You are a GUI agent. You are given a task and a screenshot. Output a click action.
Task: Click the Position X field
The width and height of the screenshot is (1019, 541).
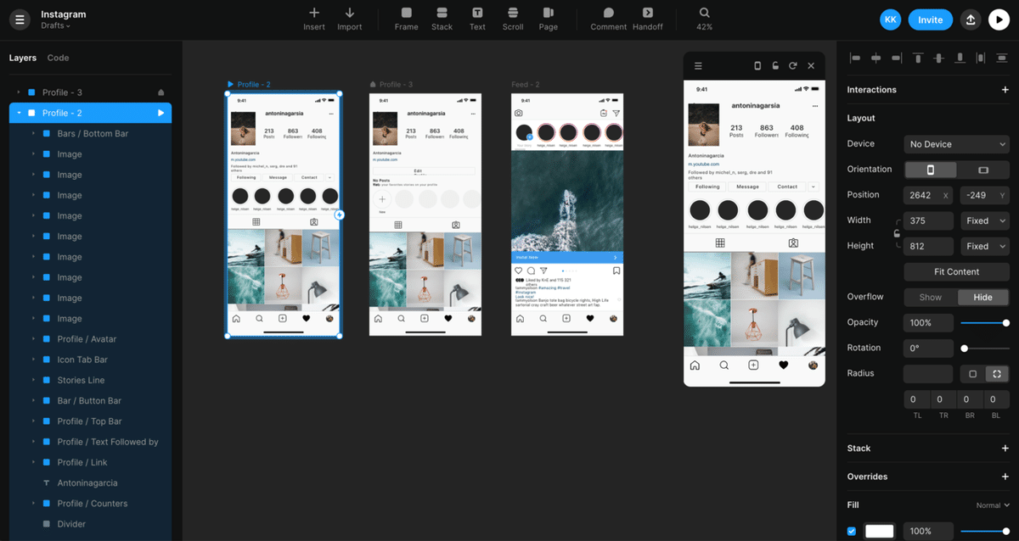click(x=928, y=195)
